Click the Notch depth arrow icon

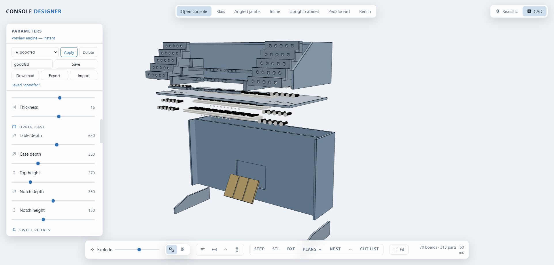point(14,191)
